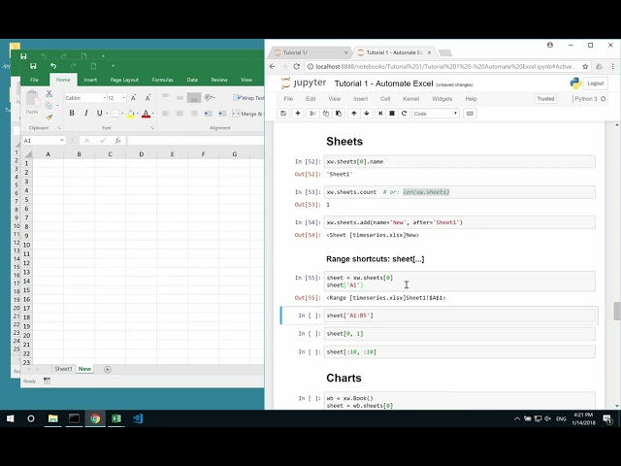Viewport: 621px width, 466px height.
Task: Open the Jupyter command palette keyboard icon
Action: pyautogui.click(x=470, y=114)
